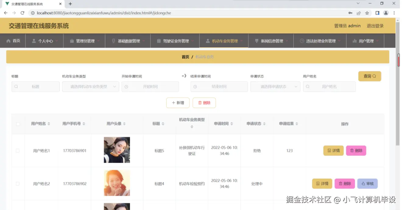Click the site info icon before localhost URL
The image size is (402, 210).
click(33, 13)
